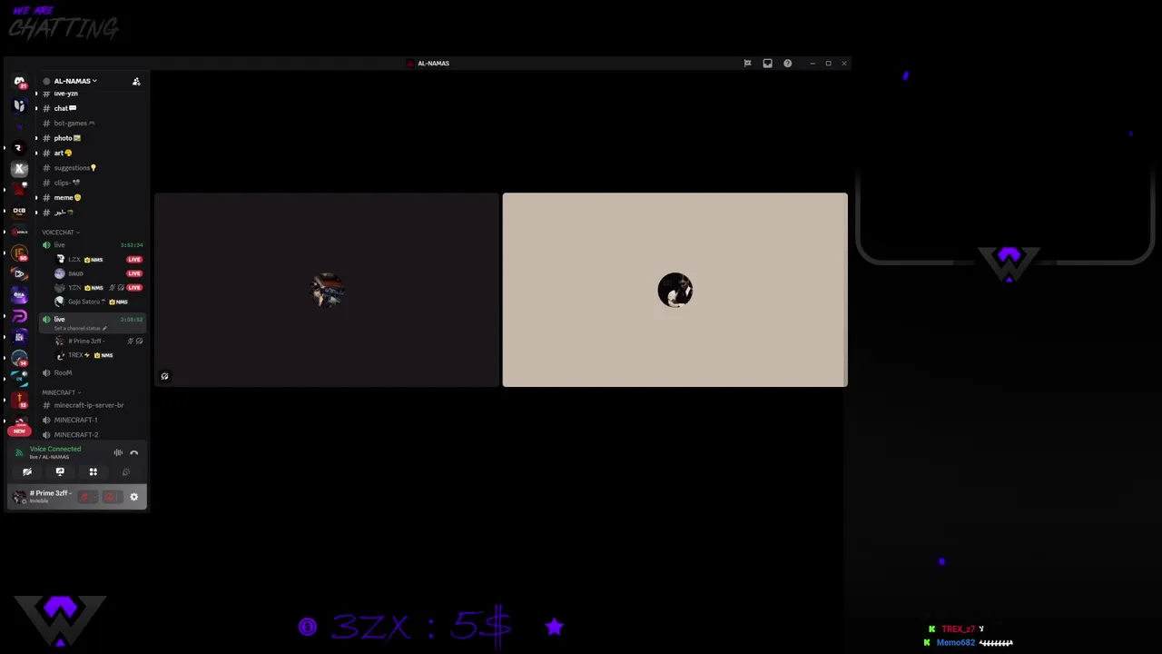The image size is (1162, 654).
Task: Click the right beige video tile
Action: [x=675, y=290]
